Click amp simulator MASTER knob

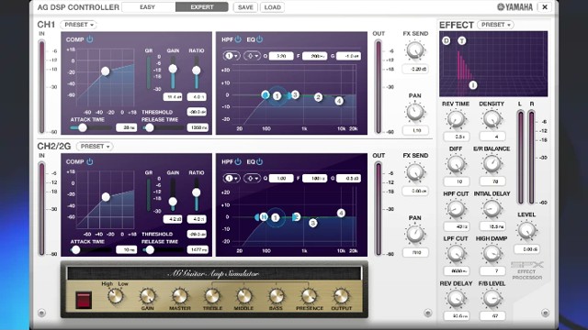(x=180, y=296)
